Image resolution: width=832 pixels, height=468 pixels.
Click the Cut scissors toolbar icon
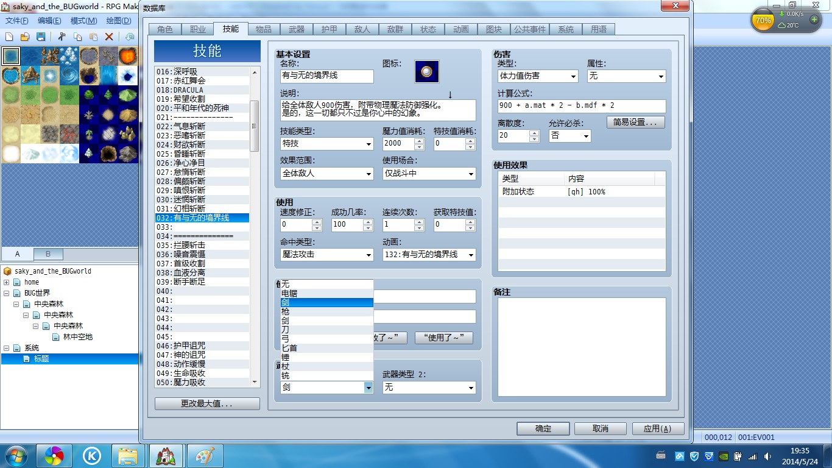click(62, 37)
